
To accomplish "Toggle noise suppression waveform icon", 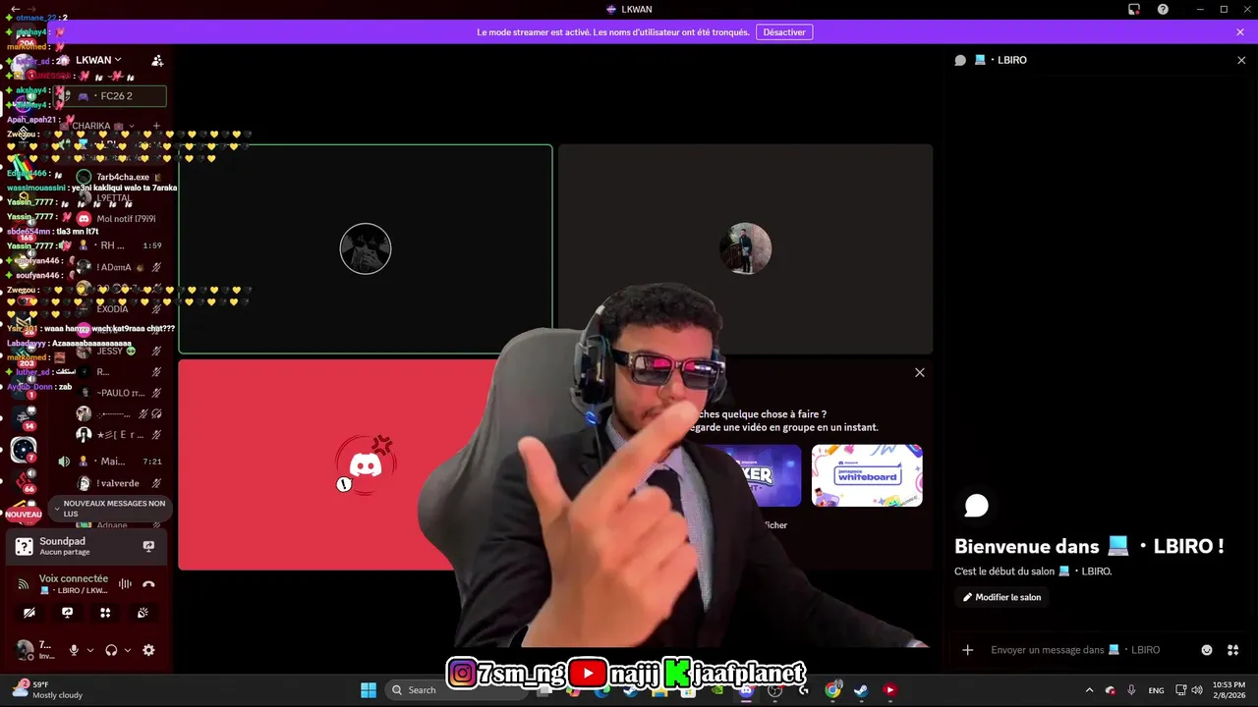I will pyautogui.click(x=125, y=584).
